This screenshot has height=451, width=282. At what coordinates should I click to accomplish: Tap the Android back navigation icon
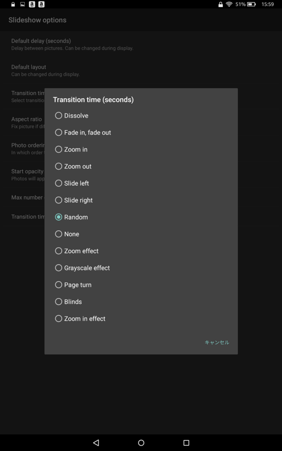96,442
